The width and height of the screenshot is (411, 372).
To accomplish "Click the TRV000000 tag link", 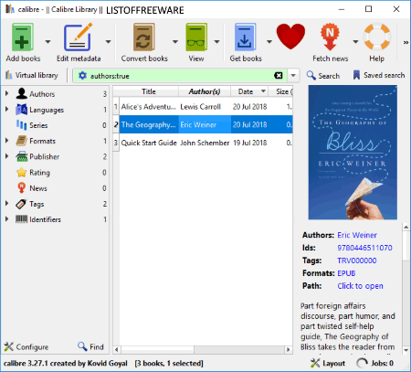I will pyautogui.click(x=356, y=260).
